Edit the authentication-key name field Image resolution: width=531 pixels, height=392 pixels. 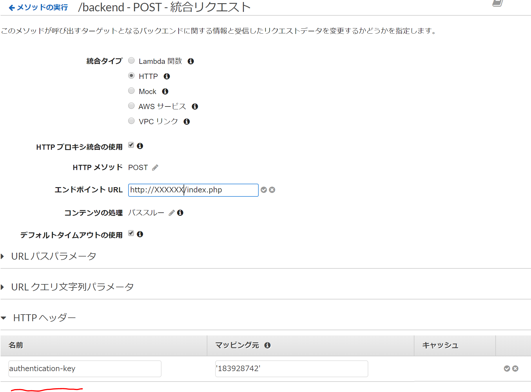click(85, 369)
